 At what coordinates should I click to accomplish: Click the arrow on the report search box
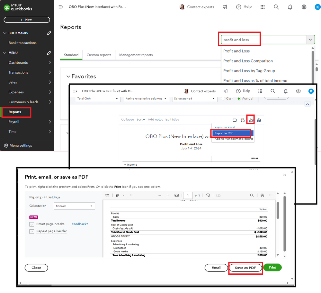tap(310, 40)
